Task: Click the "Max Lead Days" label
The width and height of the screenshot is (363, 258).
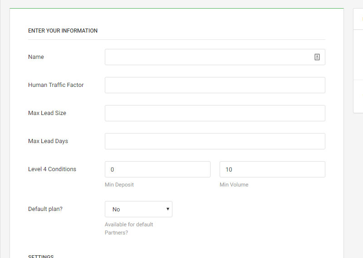Action: (48, 141)
